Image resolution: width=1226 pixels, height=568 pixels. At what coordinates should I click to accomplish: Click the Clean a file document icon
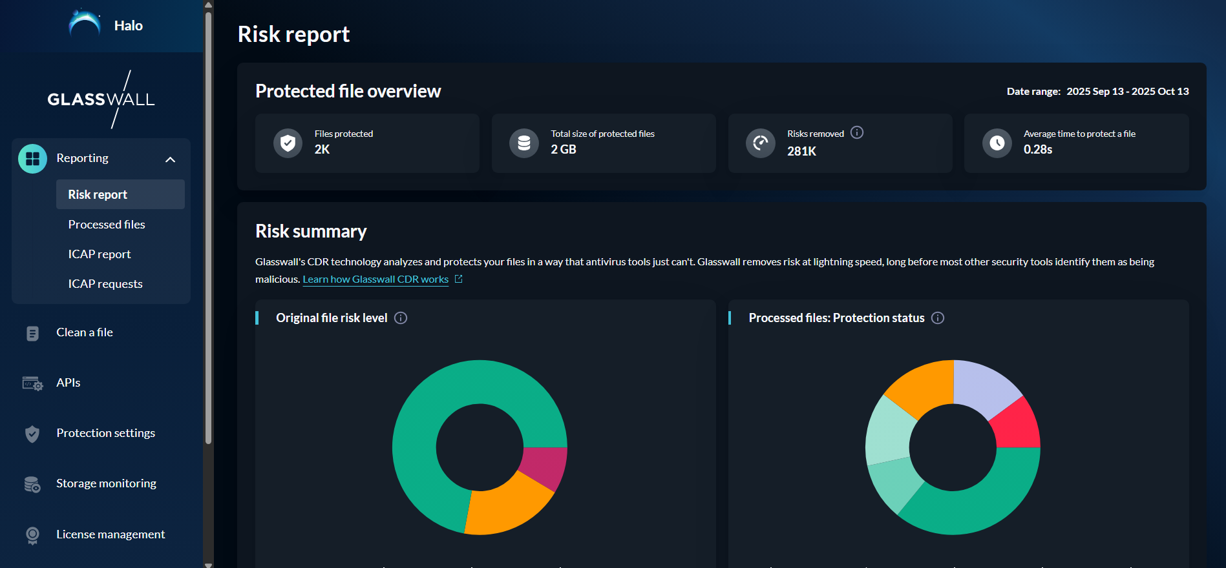[x=32, y=333]
